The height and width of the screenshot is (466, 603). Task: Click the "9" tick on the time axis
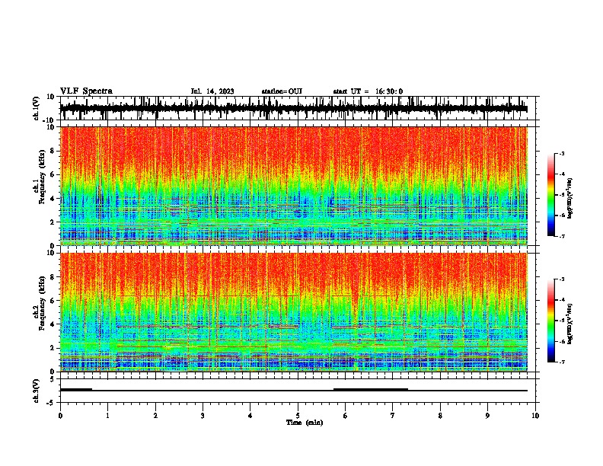point(487,416)
